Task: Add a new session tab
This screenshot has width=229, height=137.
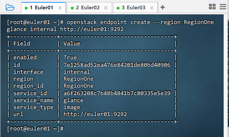Action: tap(162, 7)
